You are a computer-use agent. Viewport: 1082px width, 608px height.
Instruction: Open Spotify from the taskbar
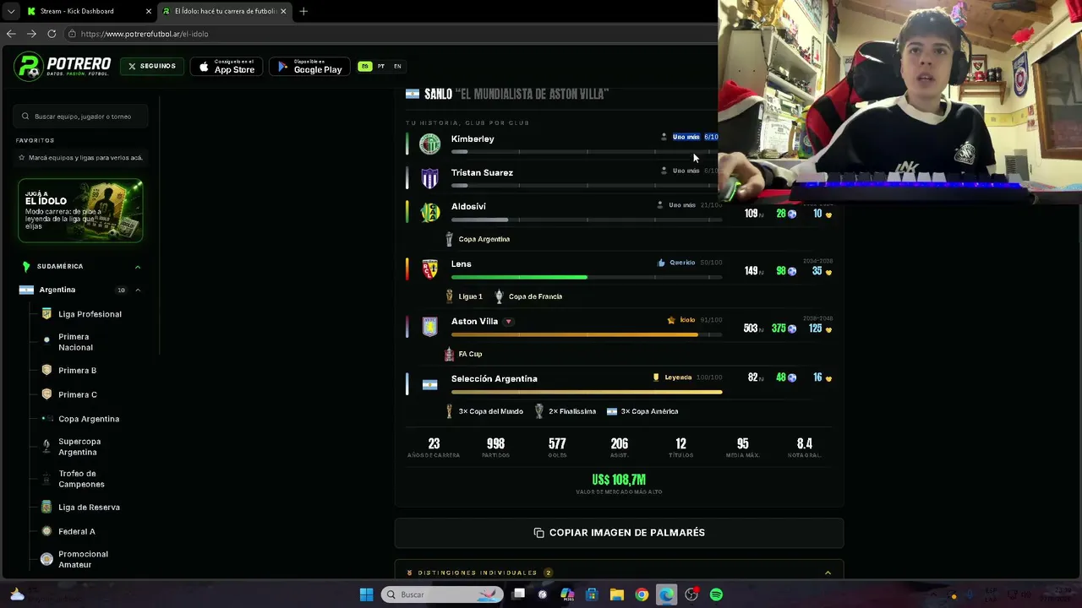point(716,594)
